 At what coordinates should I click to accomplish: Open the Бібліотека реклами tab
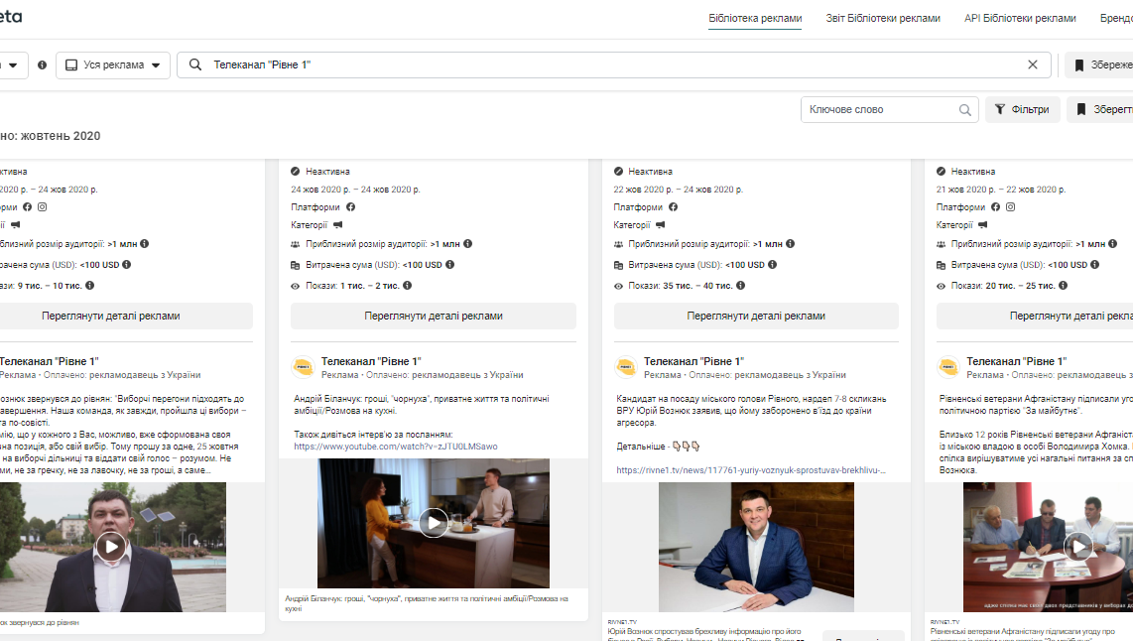pyautogui.click(x=755, y=18)
